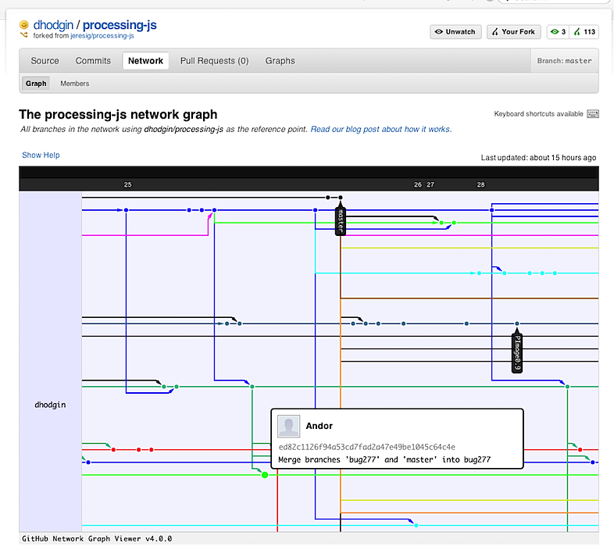The height and width of the screenshot is (550, 614).
Task: Open the Graphs tab
Action: coord(280,61)
